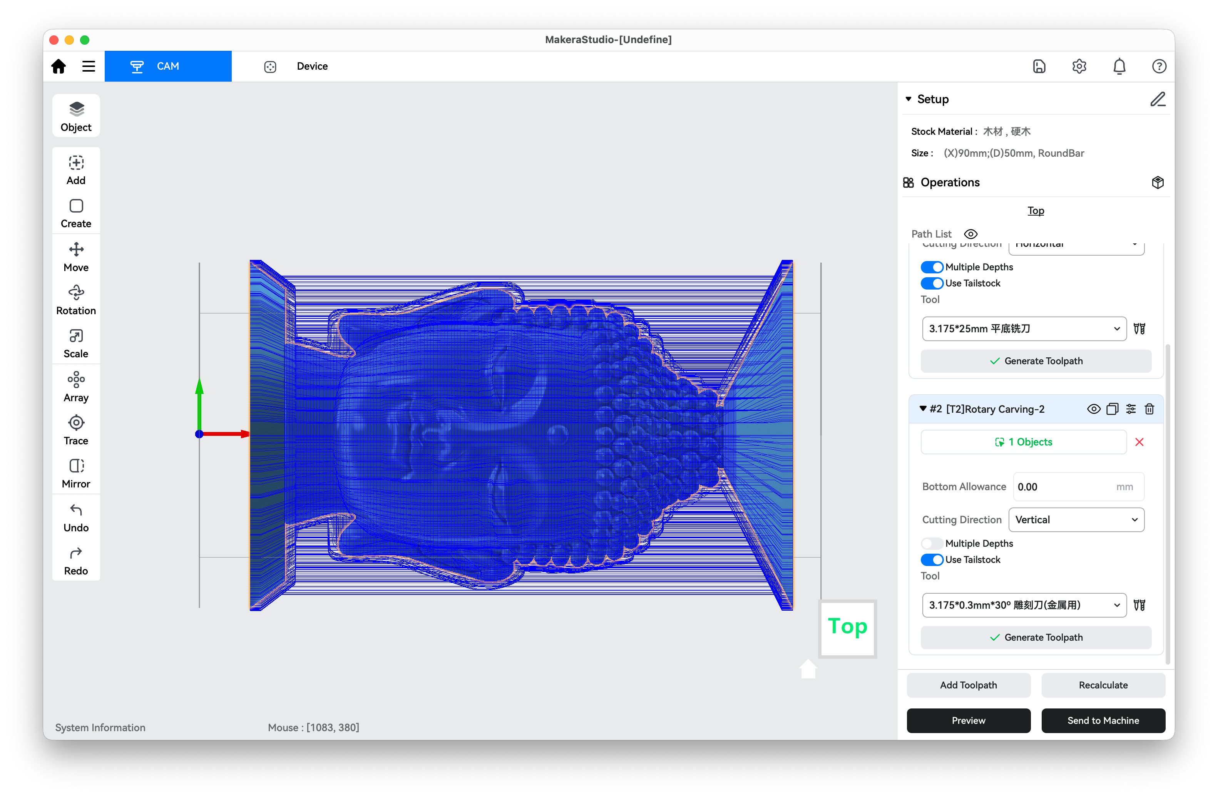Duplicate the Rotary Carving-2 operation
Viewport: 1218px width, 797px height.
1112,409
